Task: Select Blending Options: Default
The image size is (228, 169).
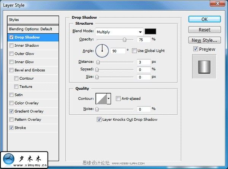Action: coord(33,29)
